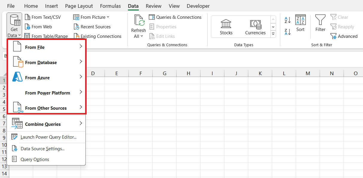Open Data Source Settings
The height and width of the screenshot is (178, 363).
46,148
